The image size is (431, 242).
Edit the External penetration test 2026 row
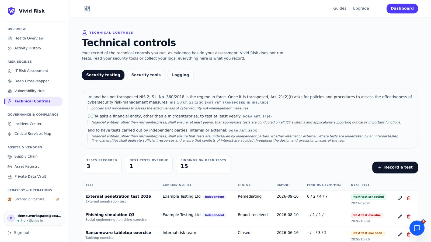400,198
